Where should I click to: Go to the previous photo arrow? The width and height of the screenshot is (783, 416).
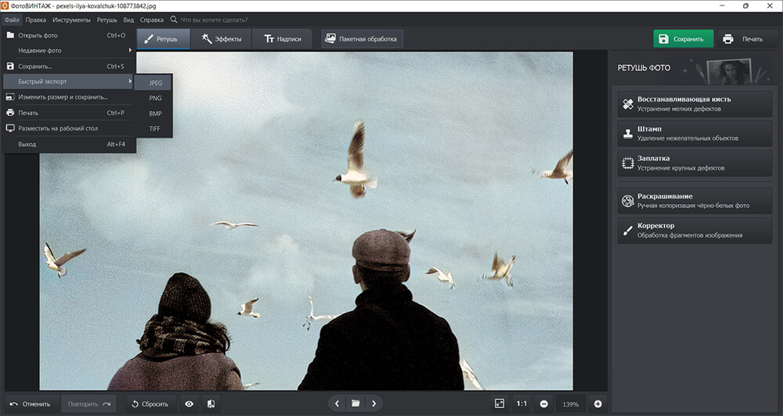coord(337,403)
